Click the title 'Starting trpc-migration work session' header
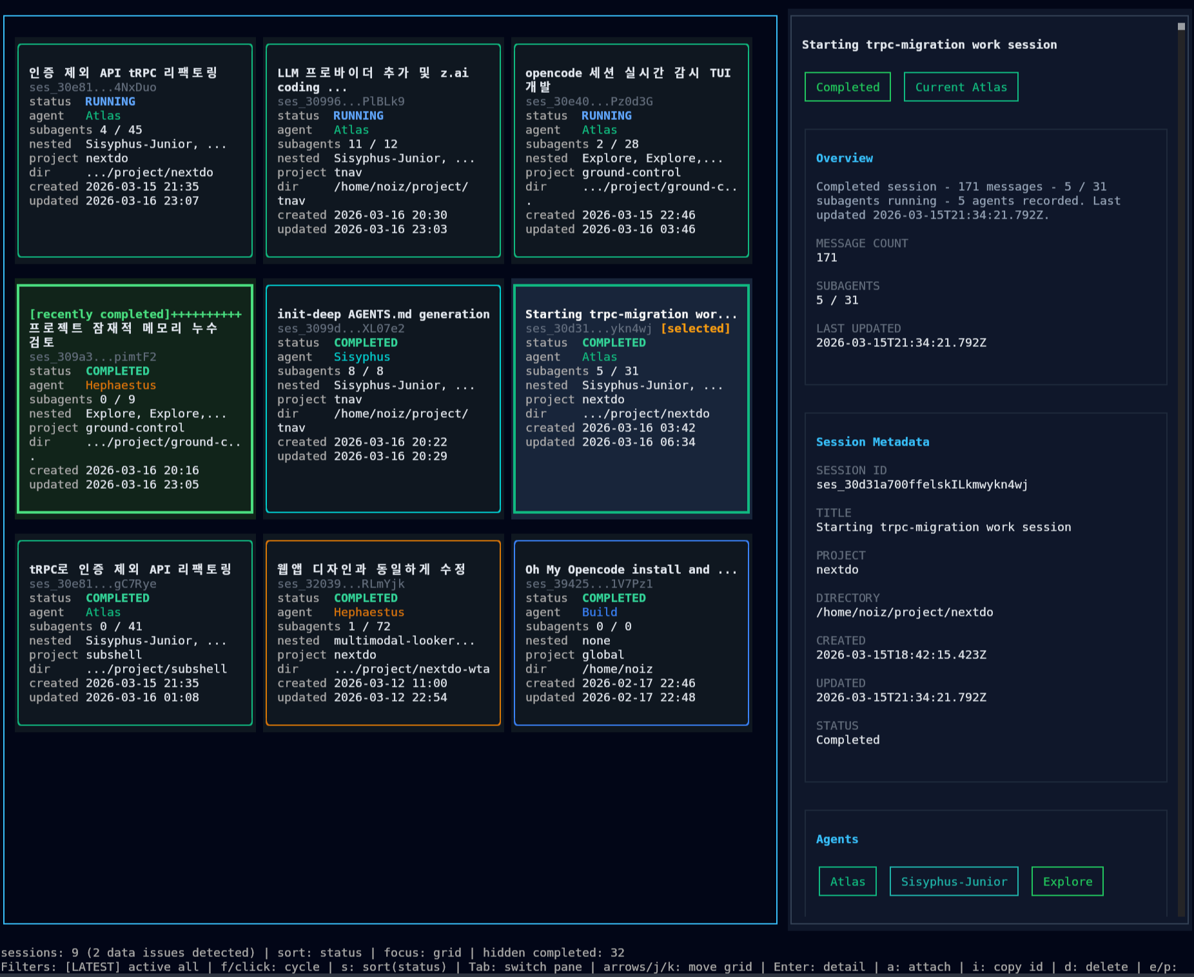 point(930,44)
